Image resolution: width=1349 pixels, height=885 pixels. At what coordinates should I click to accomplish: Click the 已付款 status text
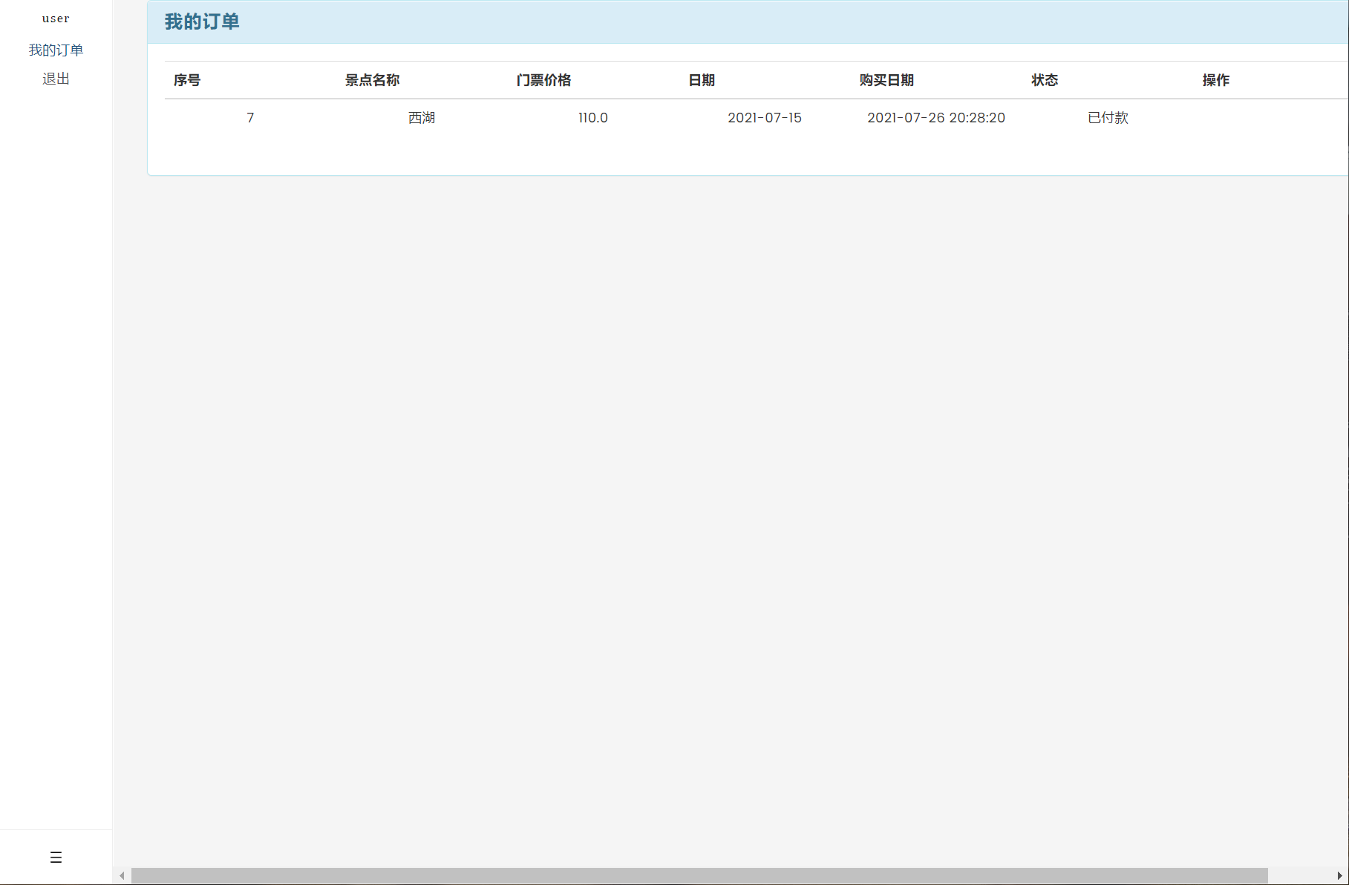(1106, 117)
